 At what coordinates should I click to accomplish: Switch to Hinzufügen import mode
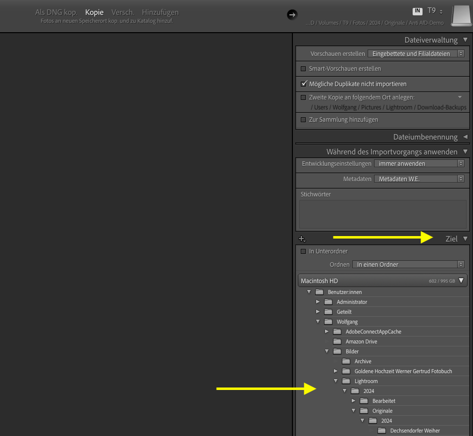point(160,12)
